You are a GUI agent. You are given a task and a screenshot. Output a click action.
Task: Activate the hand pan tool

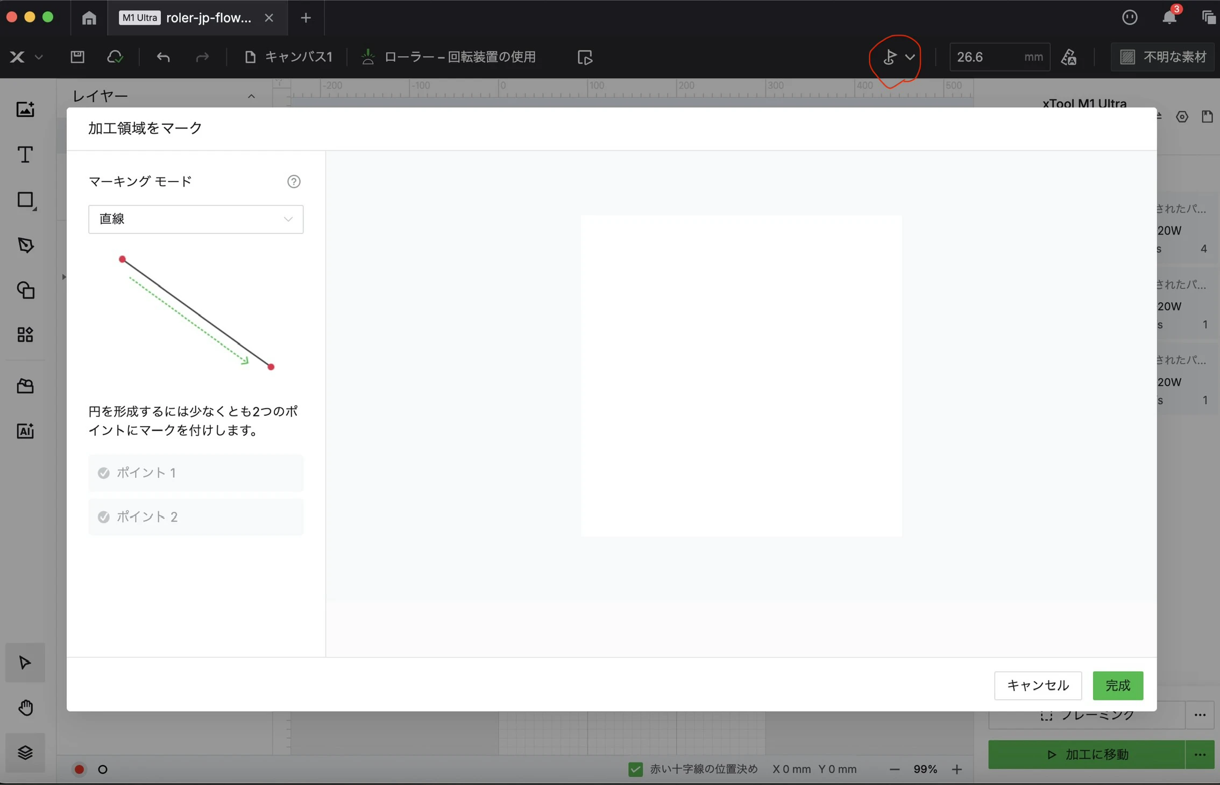(x=25, y=708)
